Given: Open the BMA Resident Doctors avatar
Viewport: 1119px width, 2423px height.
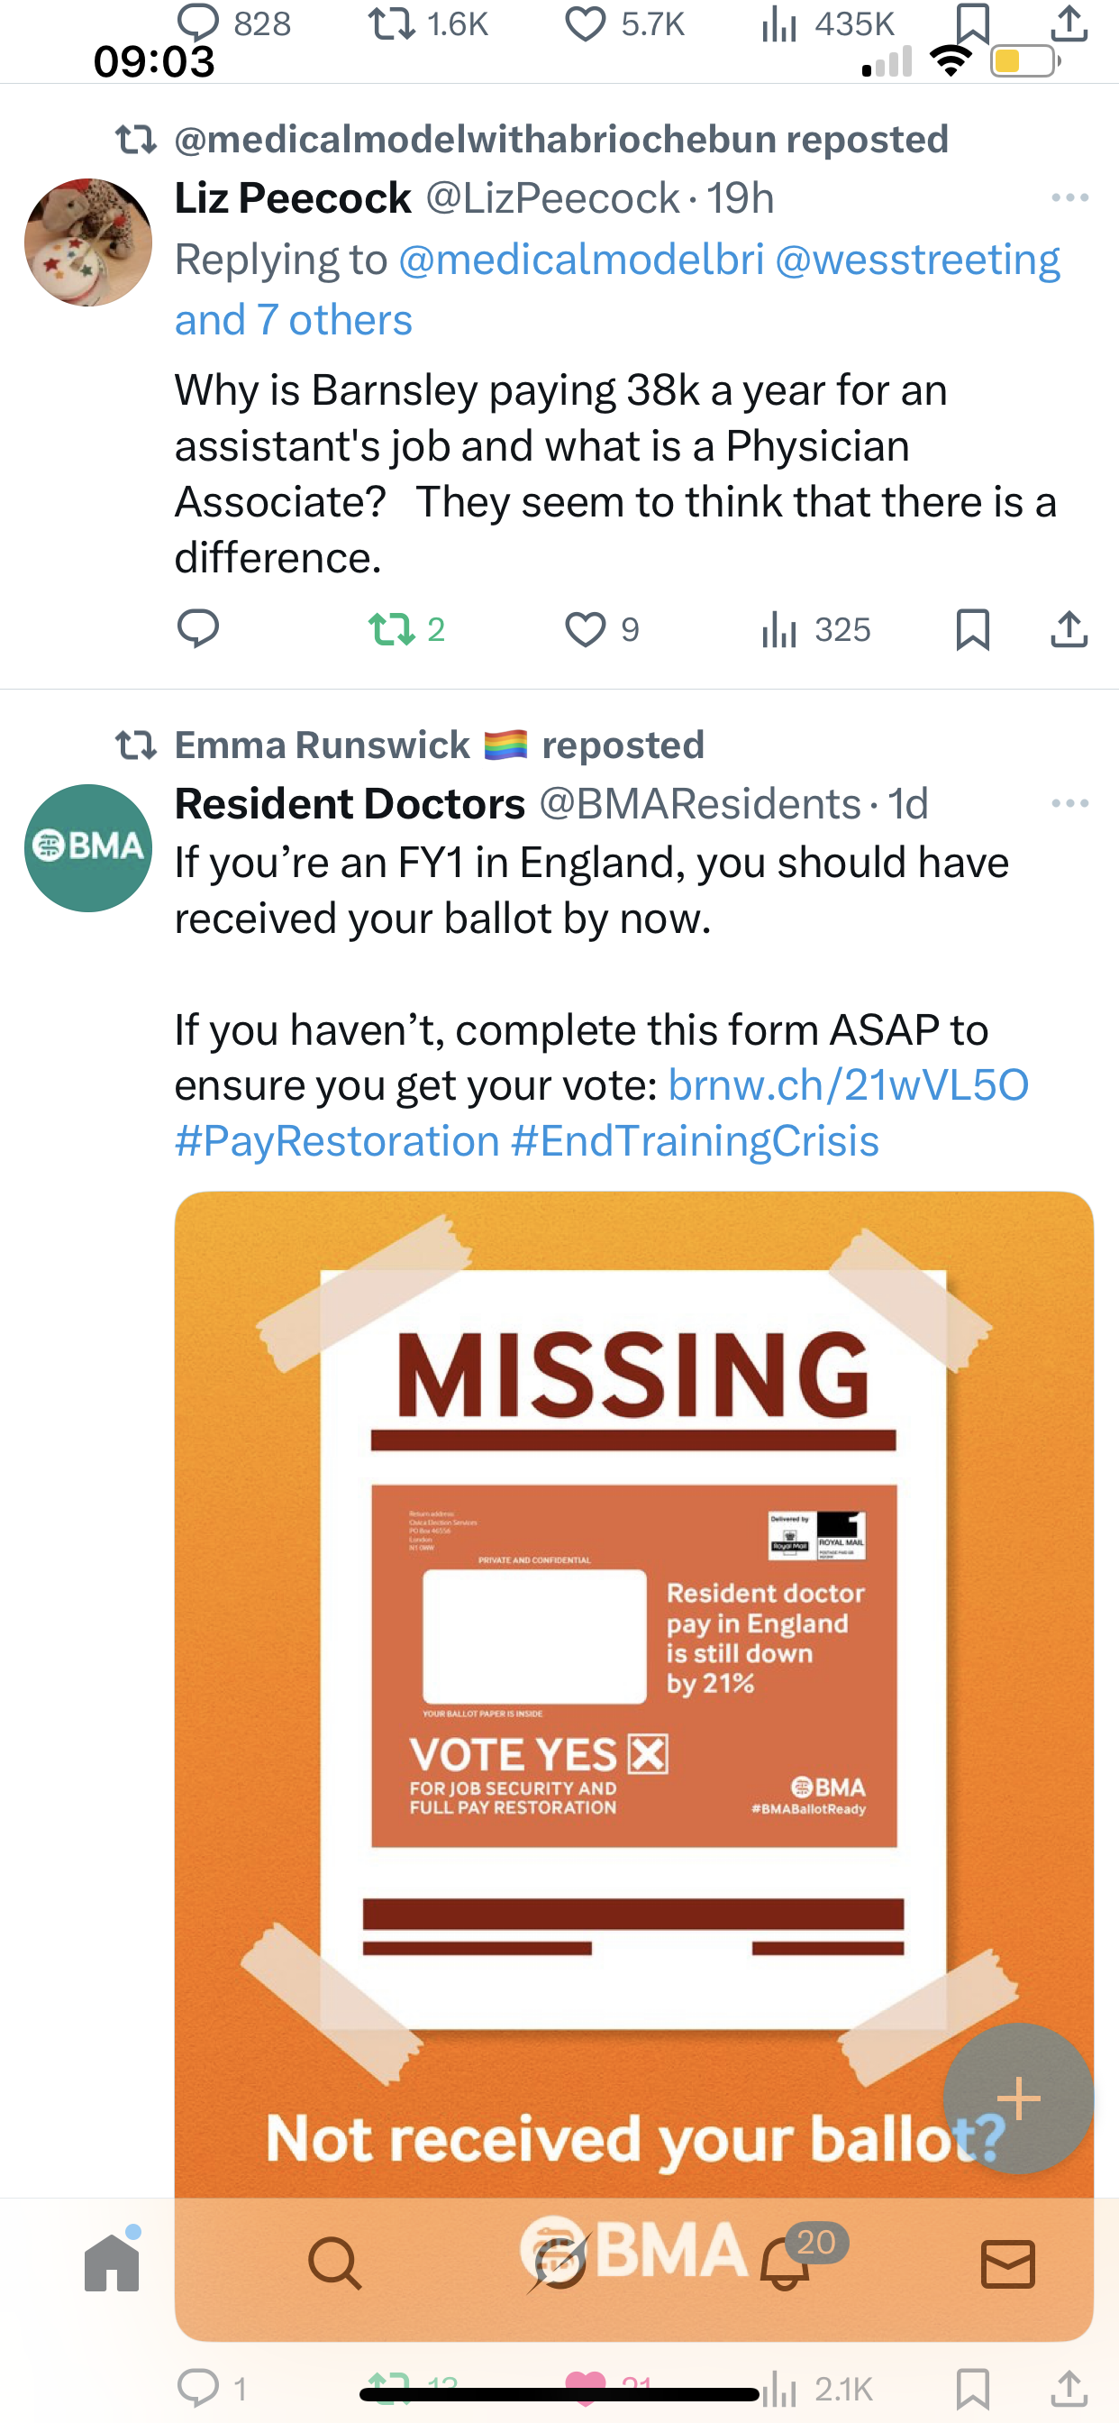Looking at the screenshot, I should pos(88,847).
